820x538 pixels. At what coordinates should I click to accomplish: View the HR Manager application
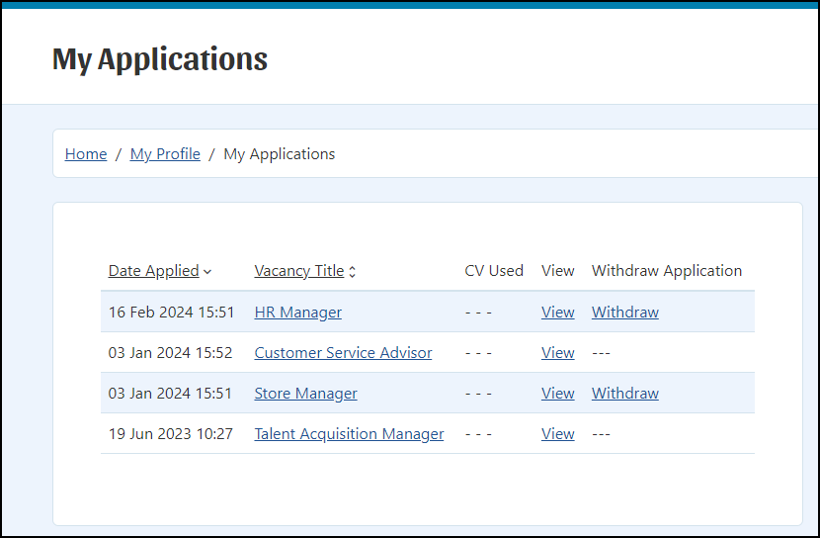[x=558, y=312]
